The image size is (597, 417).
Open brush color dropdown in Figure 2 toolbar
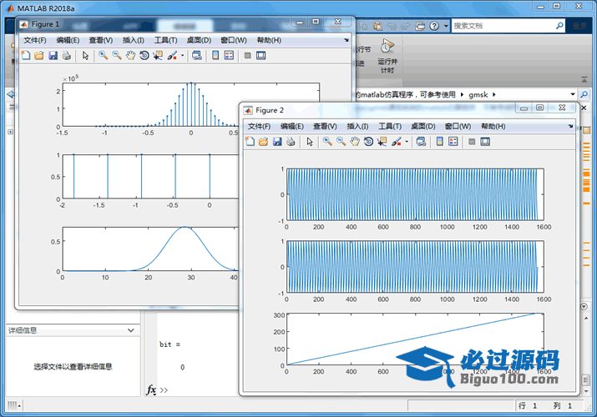pyautogui.click(x=407, y=142)
